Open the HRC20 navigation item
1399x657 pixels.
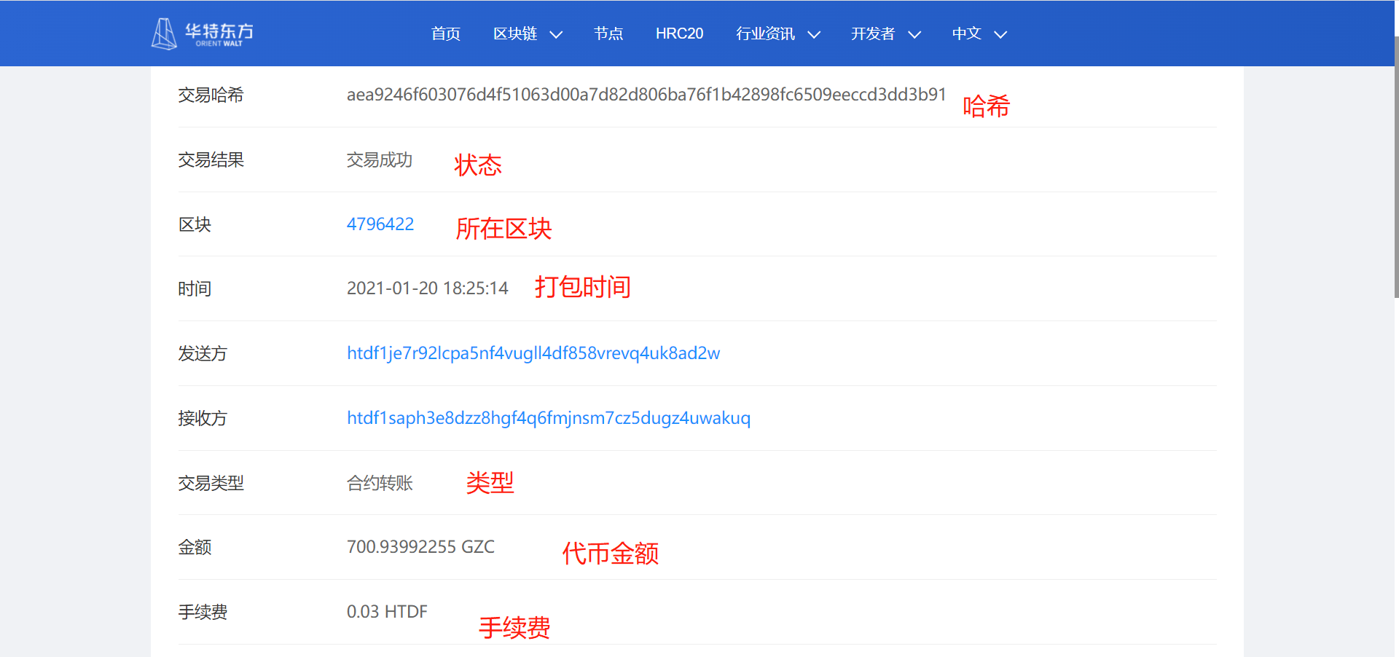[679, 34]
